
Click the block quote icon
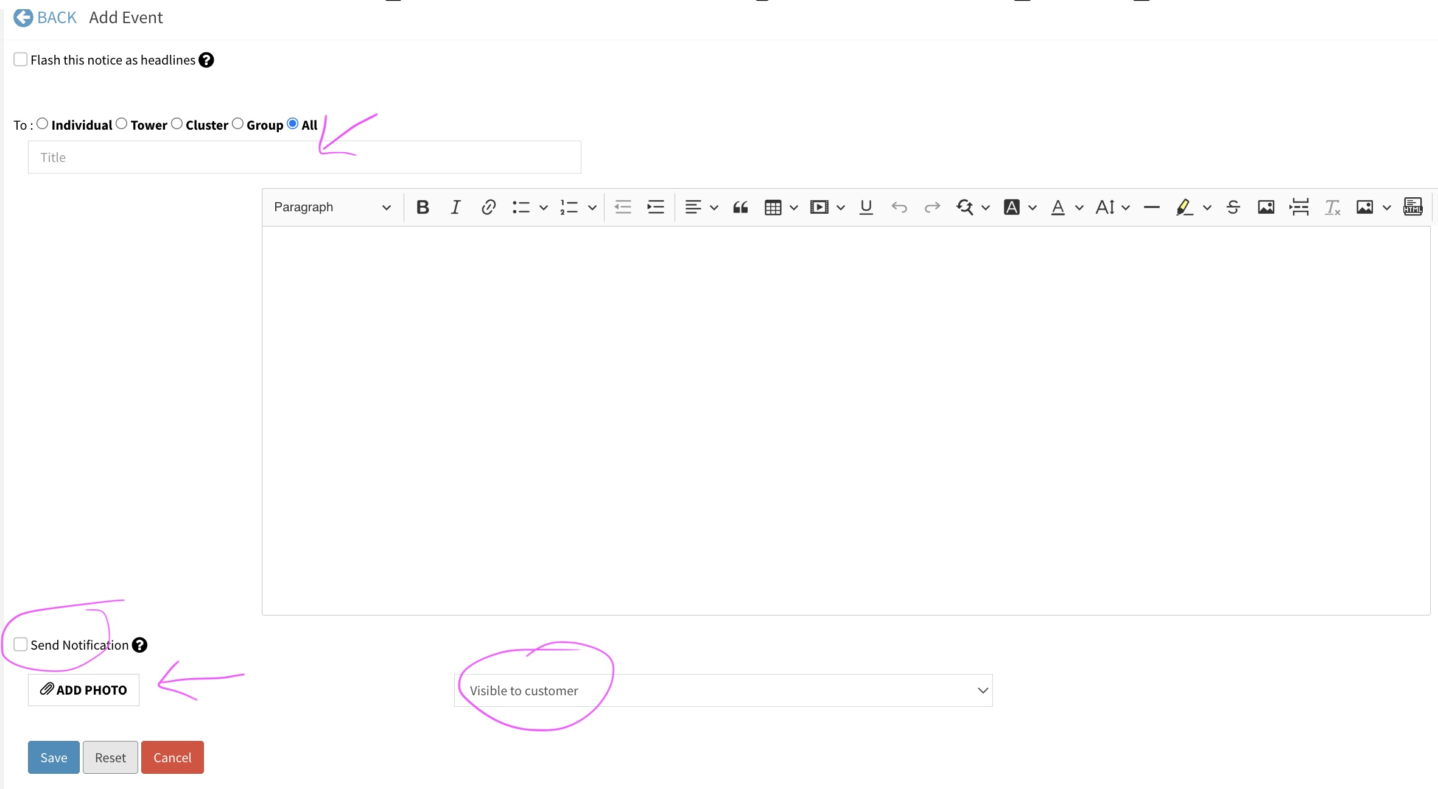coord(740,207)
